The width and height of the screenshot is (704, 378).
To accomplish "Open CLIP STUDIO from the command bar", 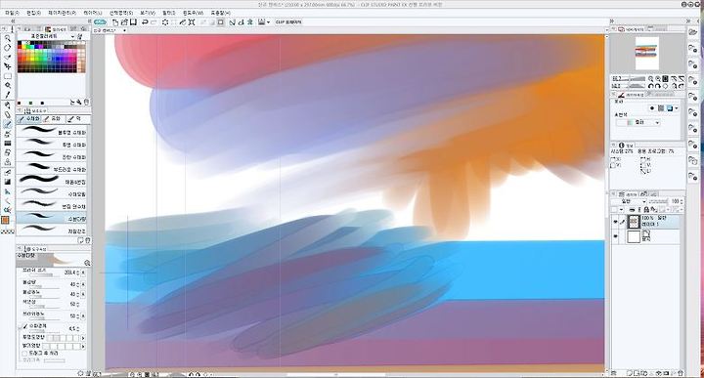I will [x=100, y=21].
